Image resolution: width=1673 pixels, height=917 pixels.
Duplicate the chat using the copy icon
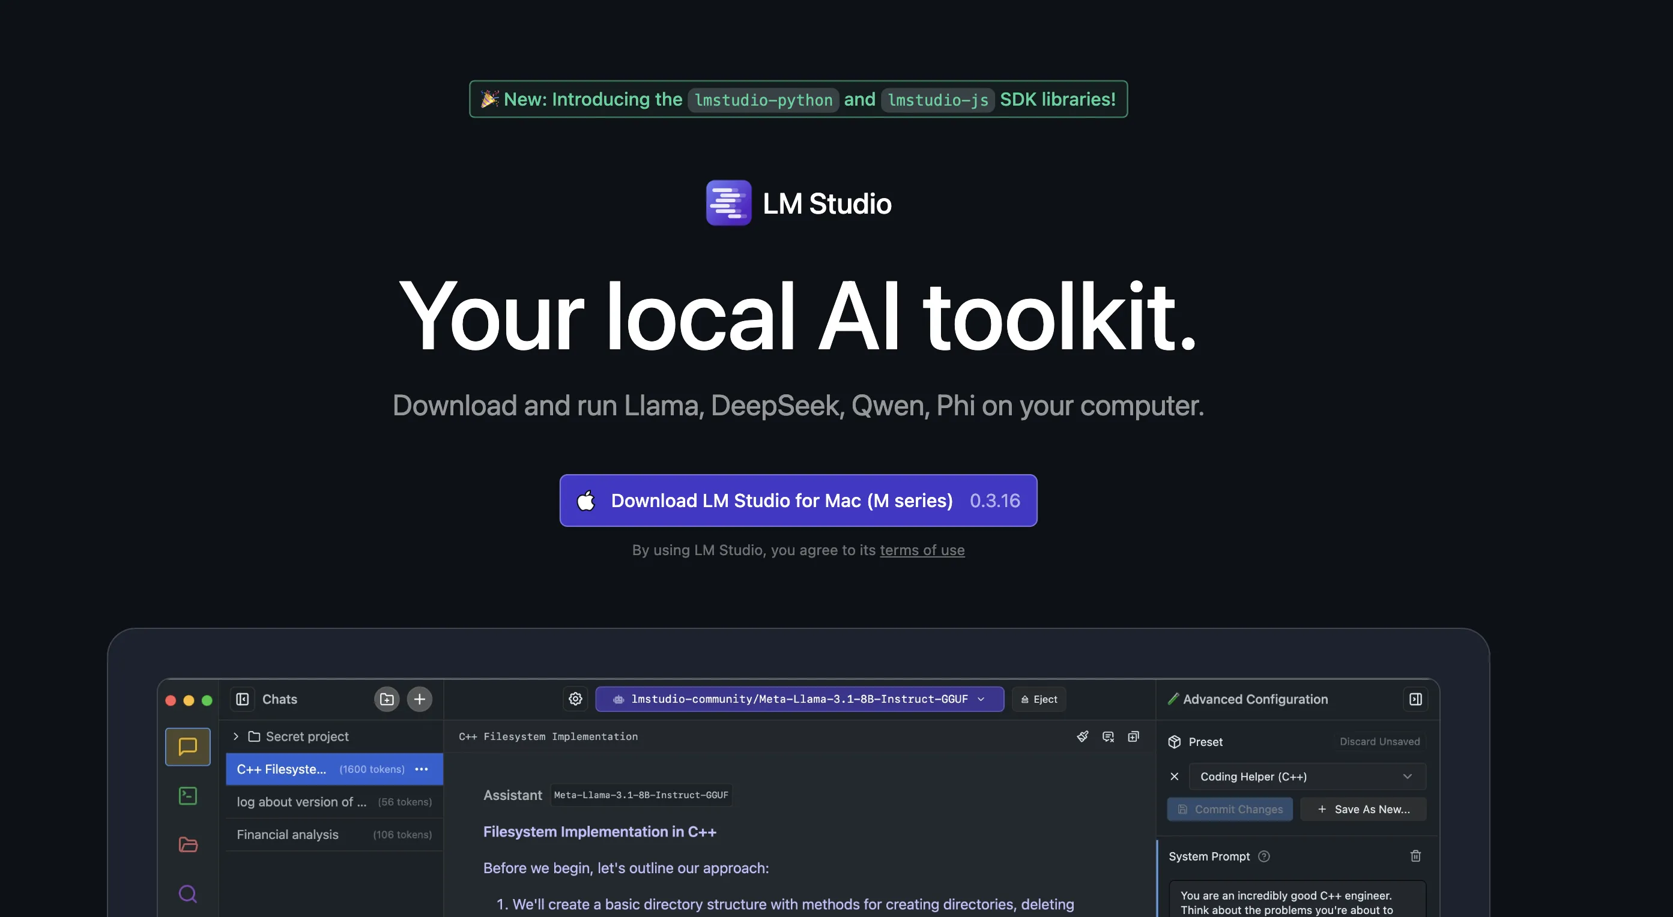[1133, 736]
